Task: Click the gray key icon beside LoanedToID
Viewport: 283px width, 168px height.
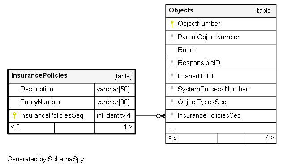Action: (x=172, y=77)
